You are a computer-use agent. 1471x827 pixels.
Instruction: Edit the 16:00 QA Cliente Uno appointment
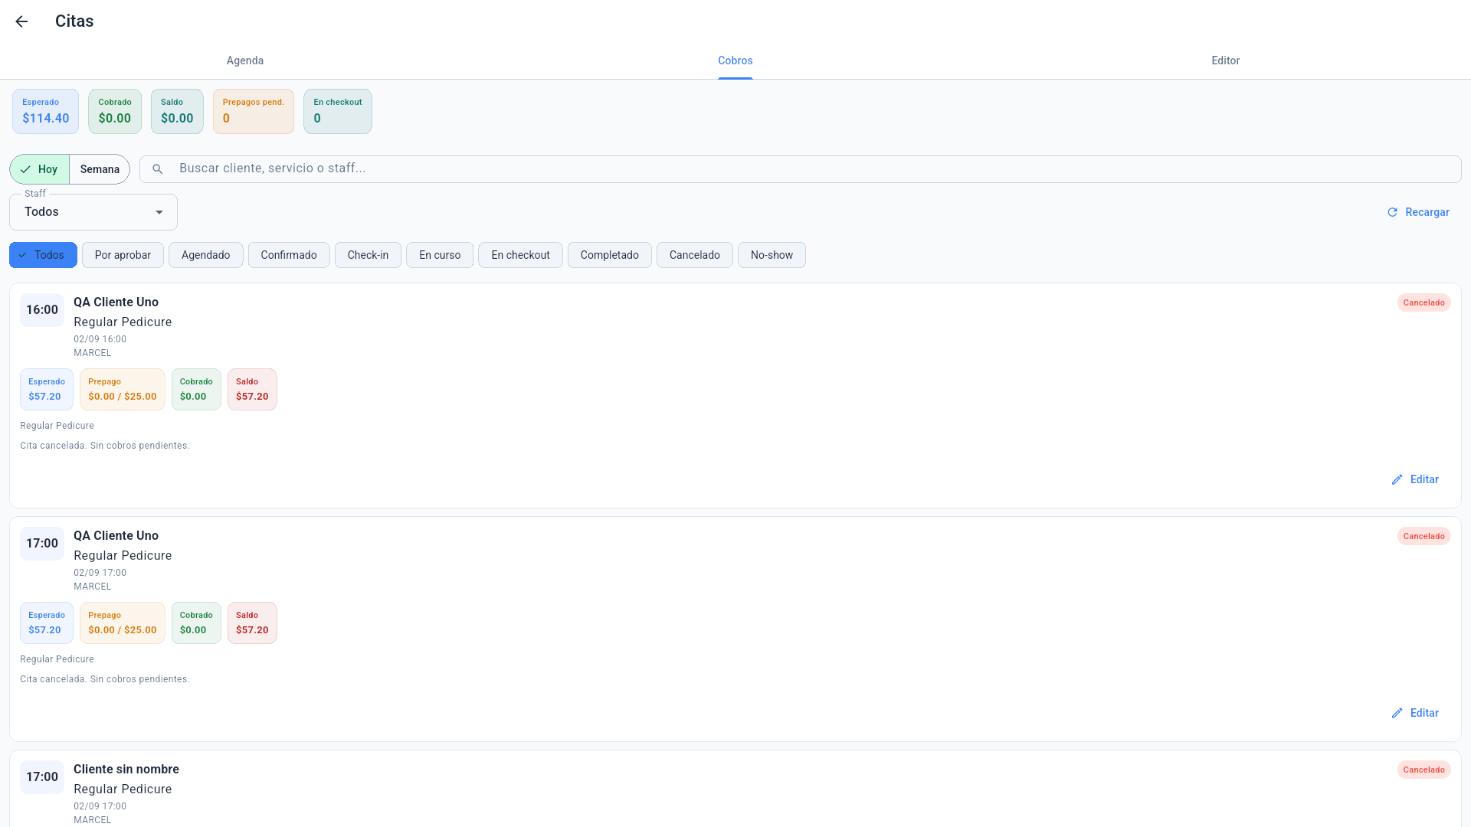[1415, 479]
